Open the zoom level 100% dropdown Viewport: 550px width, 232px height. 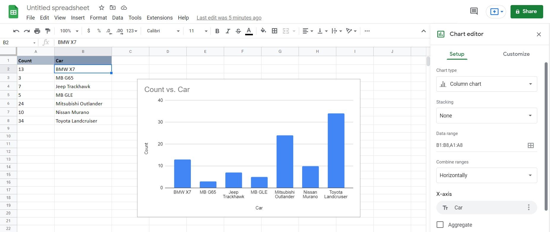tap(69, 31)
